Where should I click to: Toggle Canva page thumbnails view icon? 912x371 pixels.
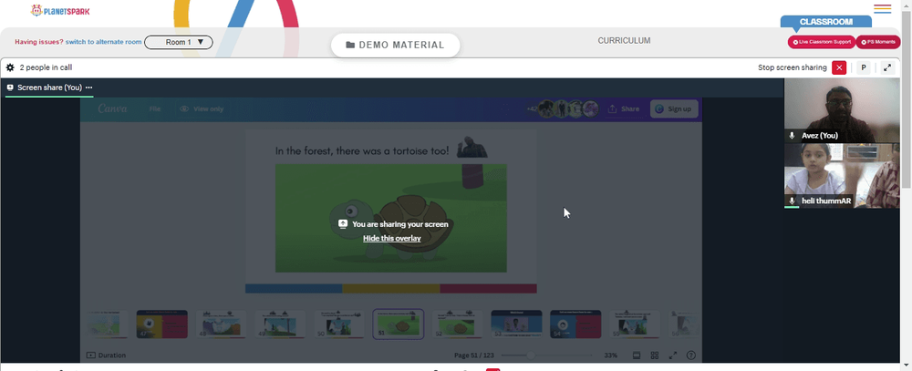[x=637, y=356]
